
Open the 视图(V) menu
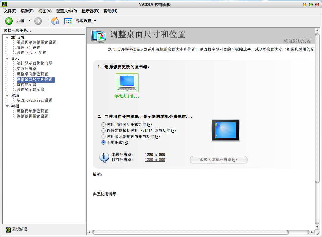[x=45, y=11]
